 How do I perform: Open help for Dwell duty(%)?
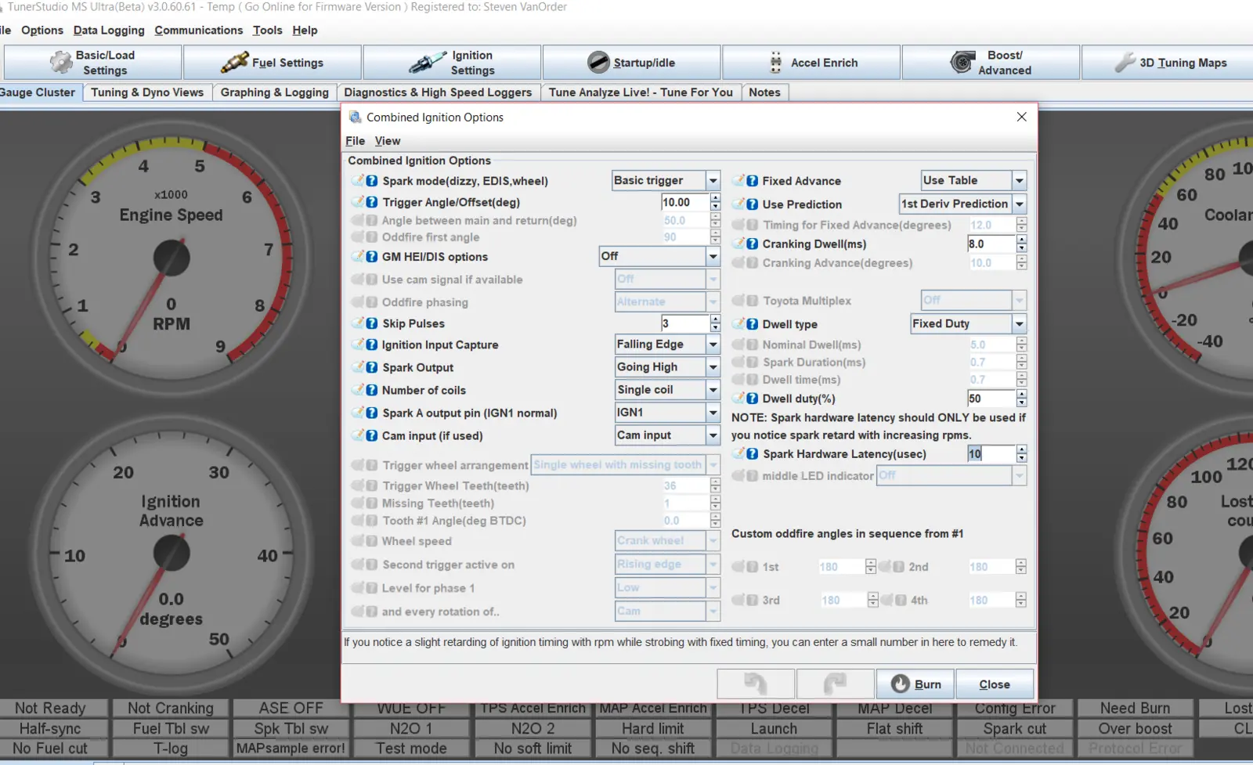[x=753, y=399]
